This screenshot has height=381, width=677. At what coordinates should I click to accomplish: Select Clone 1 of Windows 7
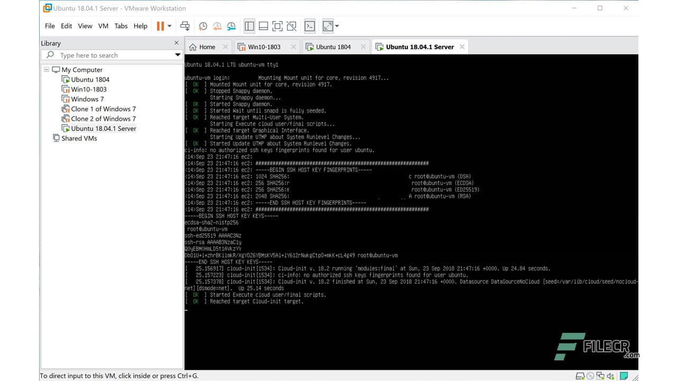[103, 108]
